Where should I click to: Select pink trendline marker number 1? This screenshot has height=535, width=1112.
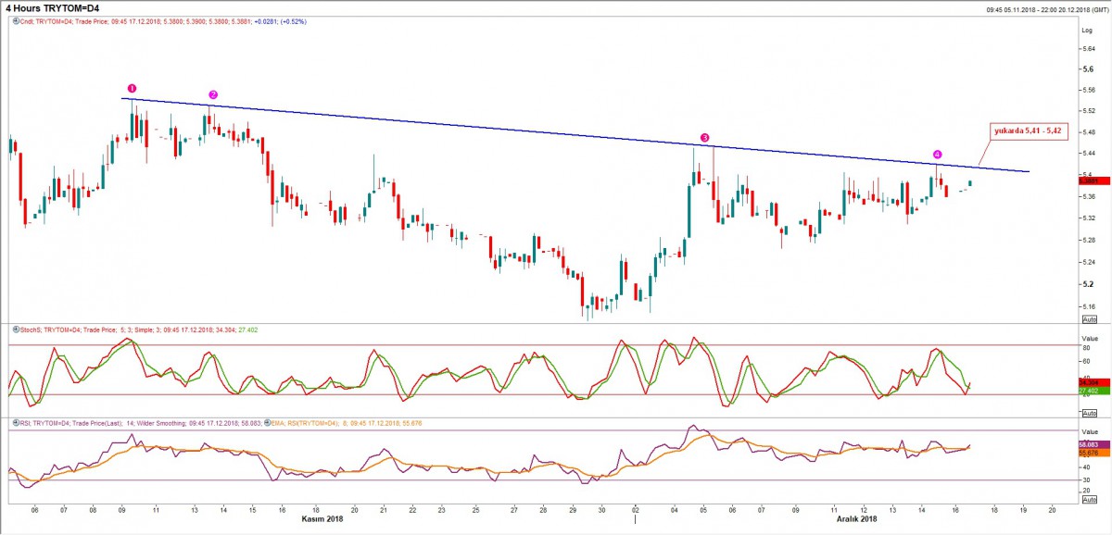point(132,87)
